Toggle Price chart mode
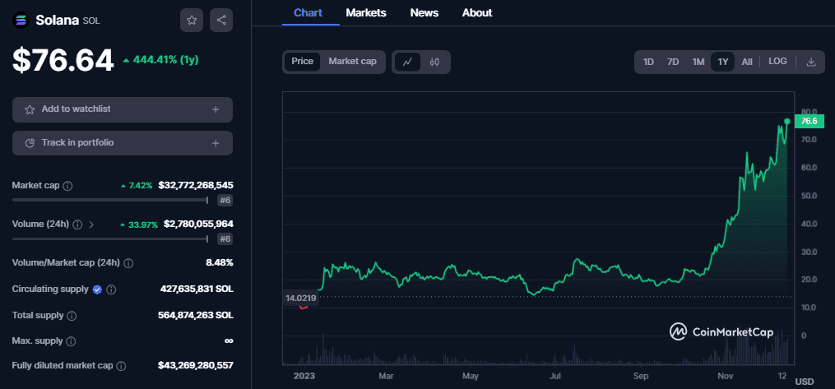 pos(302,62)
